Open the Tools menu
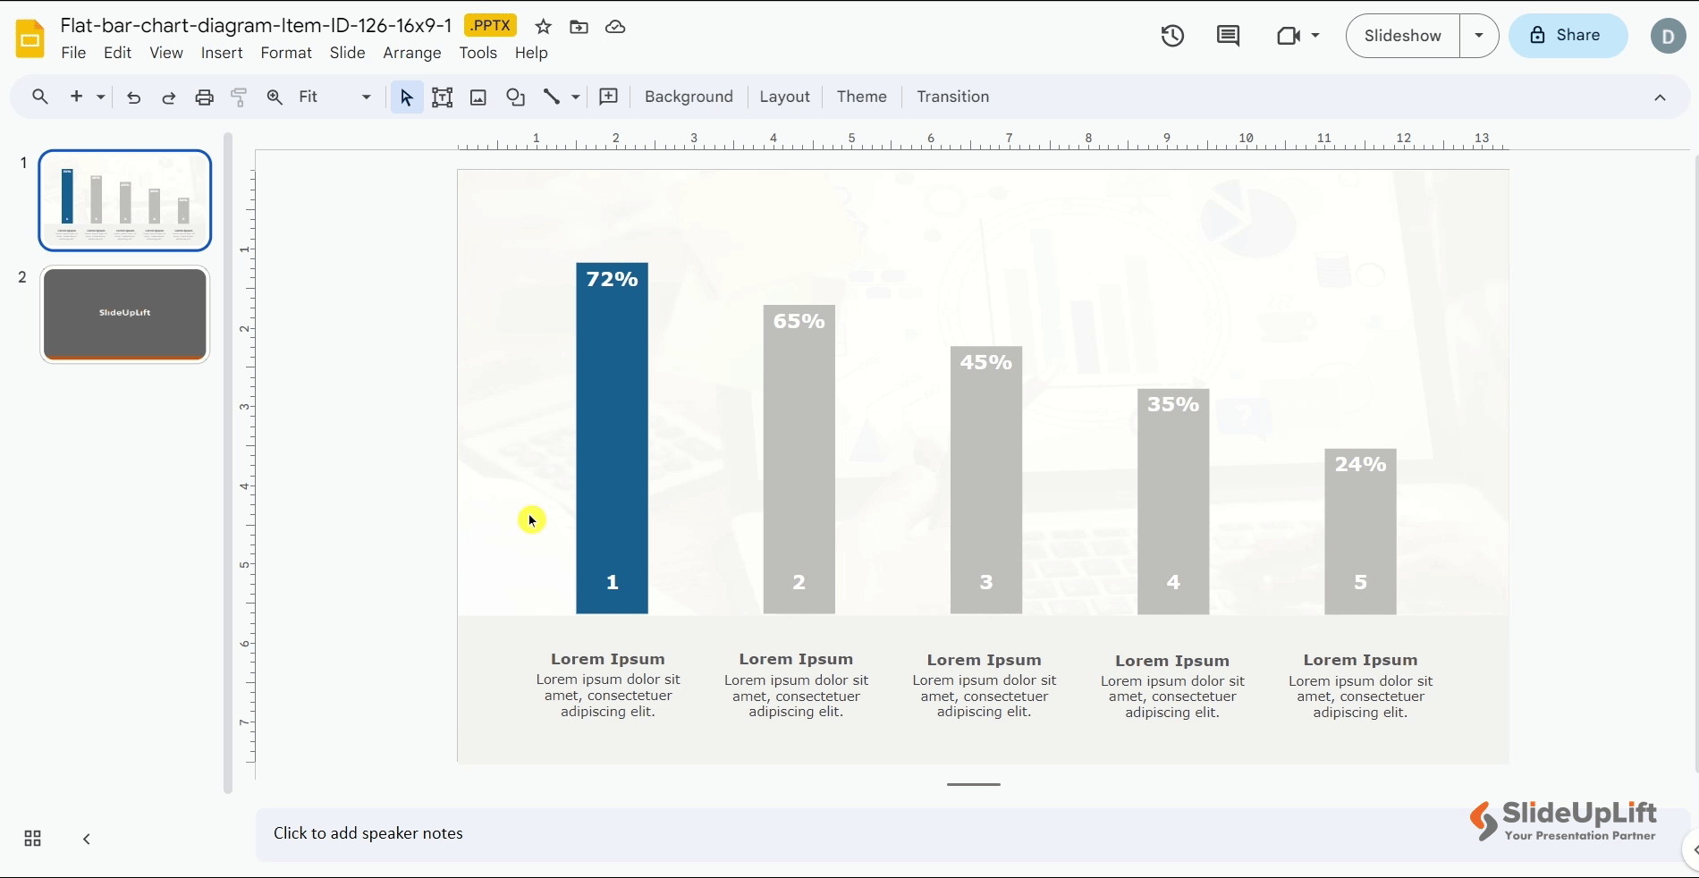The height and width of the screenshot is (878, 1699). (x=478, y=53)
